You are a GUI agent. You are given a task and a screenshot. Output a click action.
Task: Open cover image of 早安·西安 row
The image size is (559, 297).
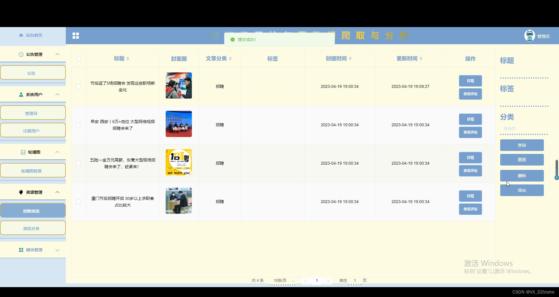point(179,124)
